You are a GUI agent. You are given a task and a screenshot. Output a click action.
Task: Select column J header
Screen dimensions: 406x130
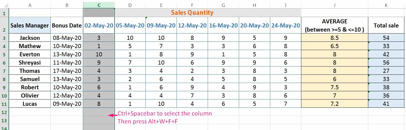[x=334, y=5]
